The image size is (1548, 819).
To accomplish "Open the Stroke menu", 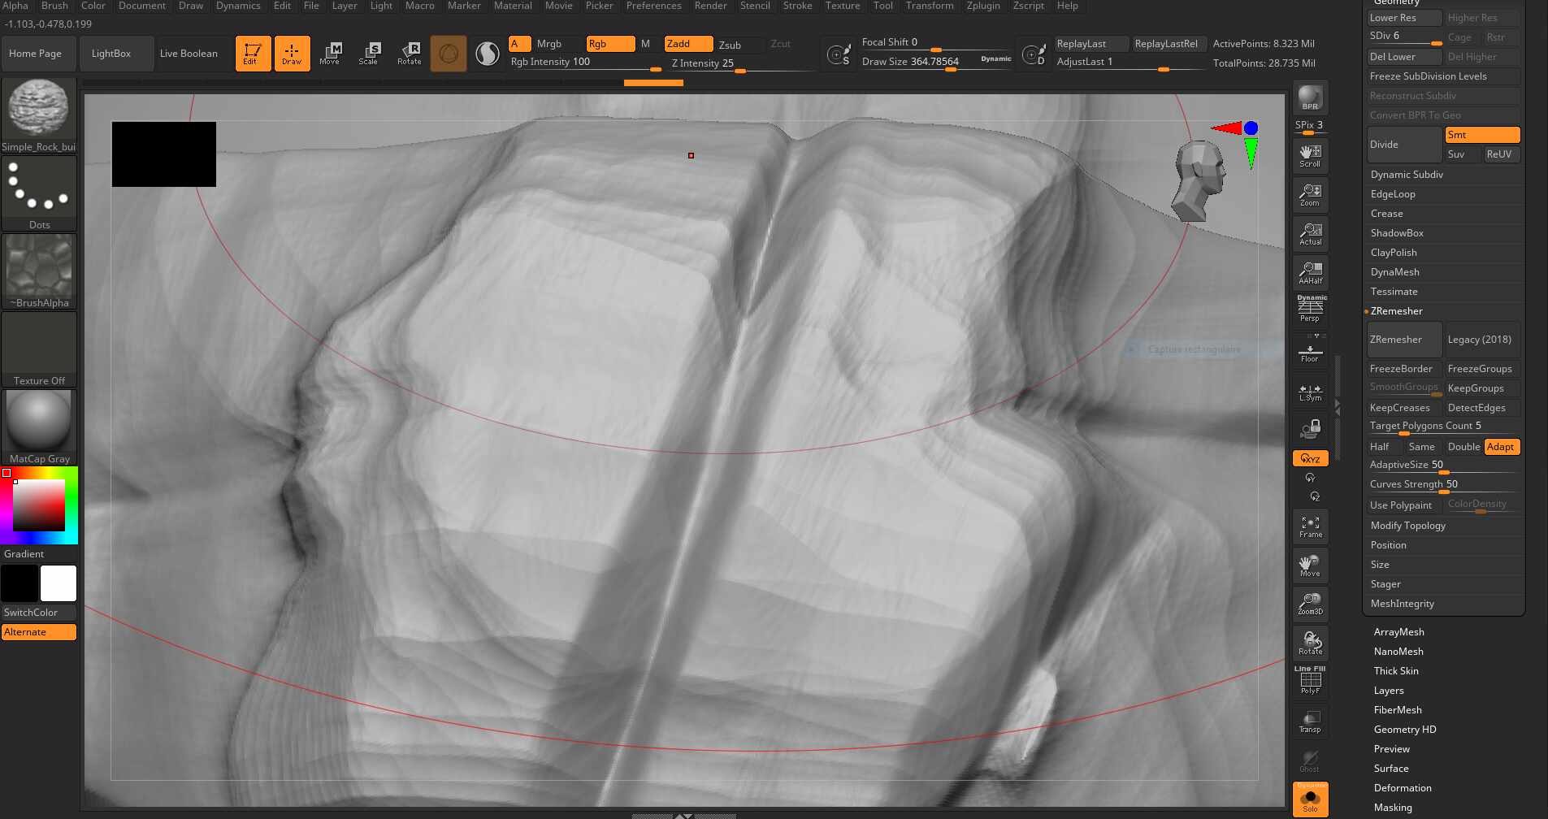I will 797,6.
